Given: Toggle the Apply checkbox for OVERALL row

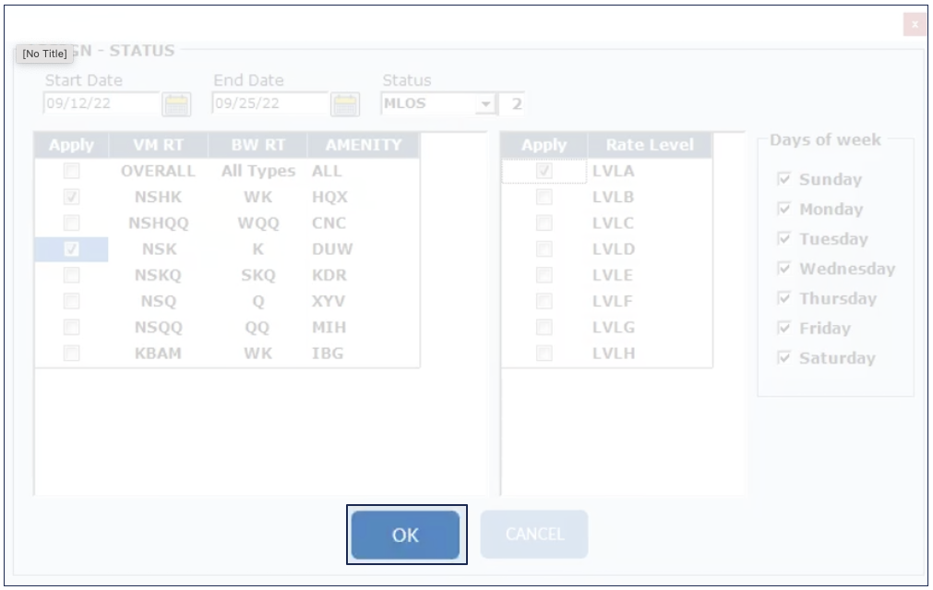Looking at the screenshot, I should coord(71,171).
